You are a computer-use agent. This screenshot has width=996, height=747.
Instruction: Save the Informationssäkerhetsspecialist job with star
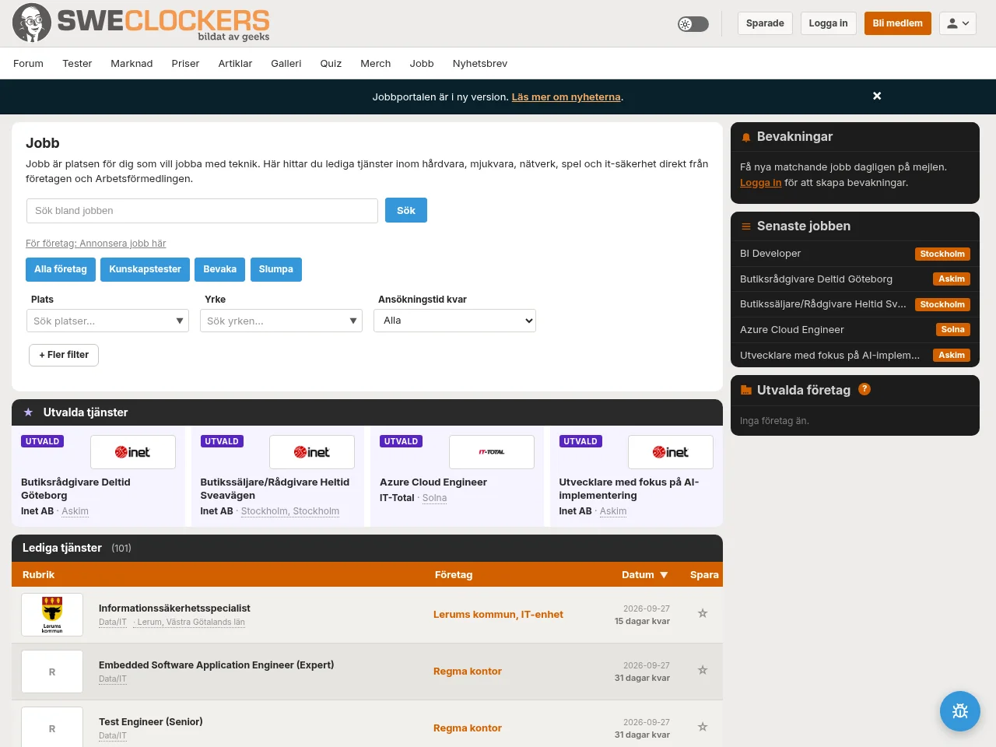tap(703, 613)
